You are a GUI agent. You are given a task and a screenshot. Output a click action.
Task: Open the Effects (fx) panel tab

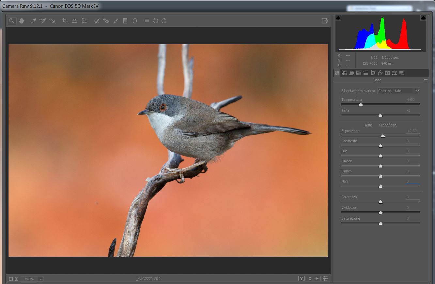click(380, 73)
